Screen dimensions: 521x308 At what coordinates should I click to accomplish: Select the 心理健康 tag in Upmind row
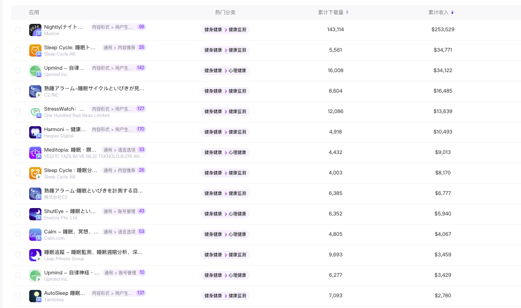pyautogui.click(x=236, y=70)
